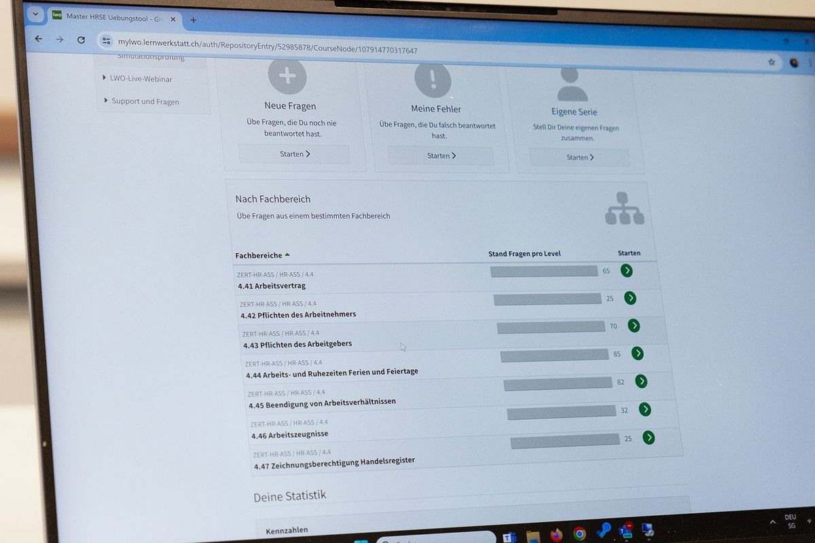Reload the page with the refresh button
The image size is (815, 543).
click(81, 40)
